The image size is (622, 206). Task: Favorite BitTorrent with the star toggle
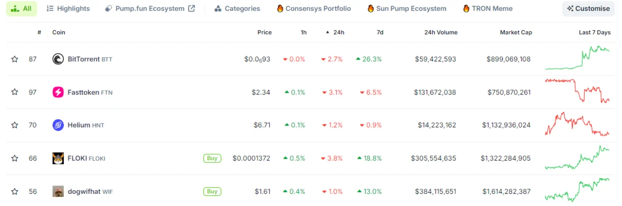tap(15, 59)
